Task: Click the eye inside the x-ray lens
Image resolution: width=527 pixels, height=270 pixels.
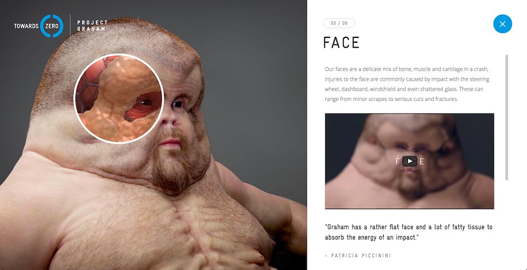Action: 145,101
